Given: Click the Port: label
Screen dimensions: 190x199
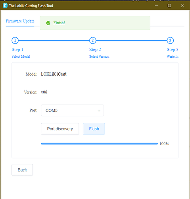Looking at the screenshot, I should (x=33, y=110).
